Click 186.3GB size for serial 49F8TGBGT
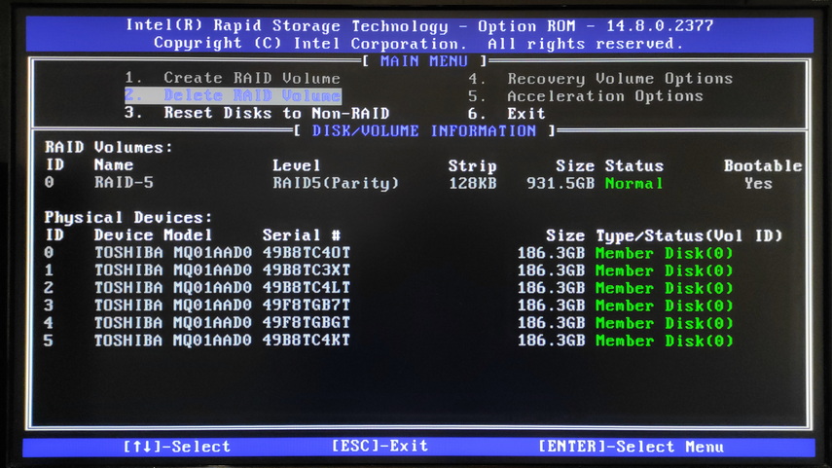The width and height of the screenshot is (832, 468). coord(551,323)
